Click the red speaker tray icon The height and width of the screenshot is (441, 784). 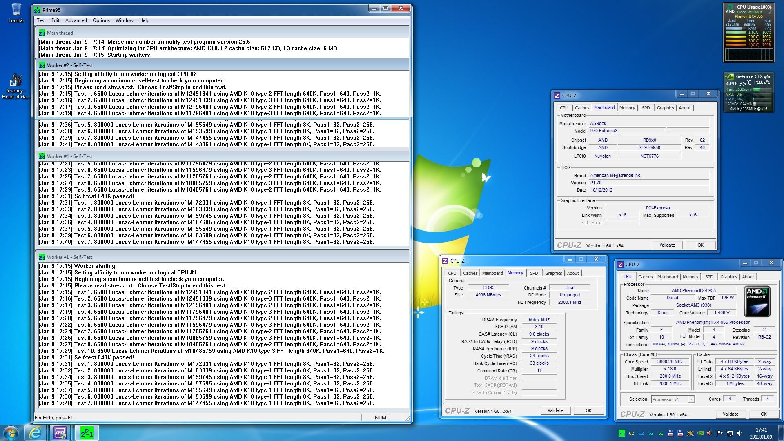710,433
